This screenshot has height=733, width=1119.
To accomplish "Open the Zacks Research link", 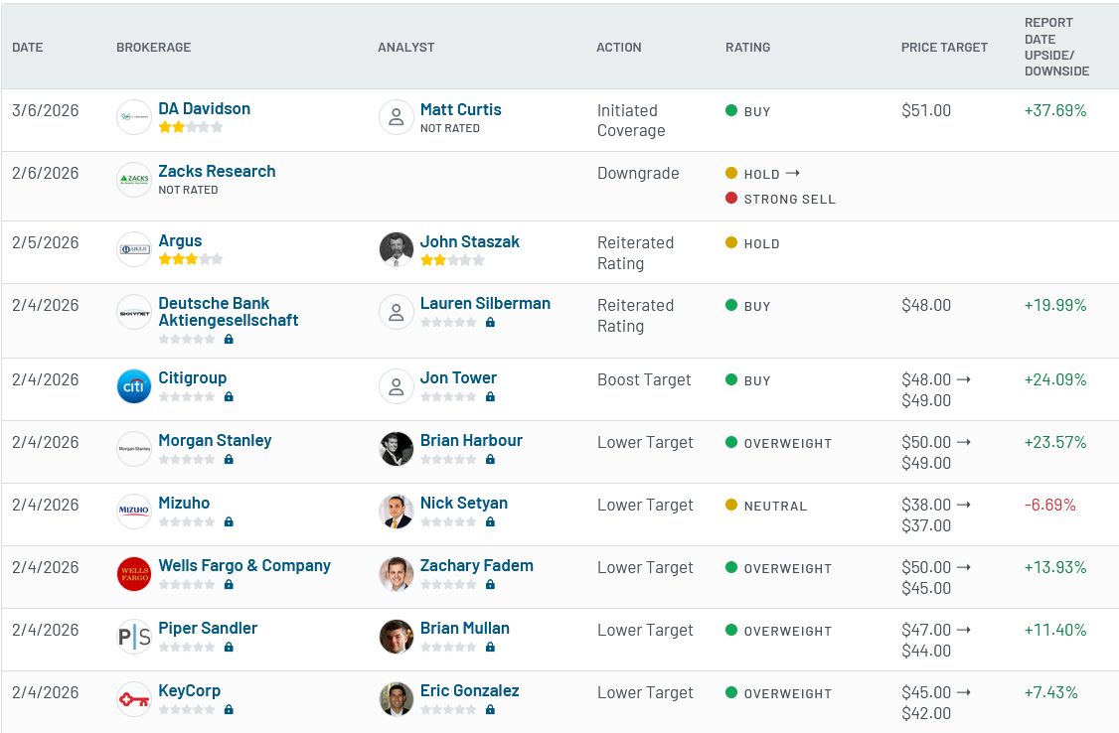I will point(217,171).
